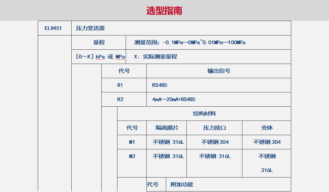329x192 pixels.
Task: Select the 结构材料 section header
Action: [204, 114]
